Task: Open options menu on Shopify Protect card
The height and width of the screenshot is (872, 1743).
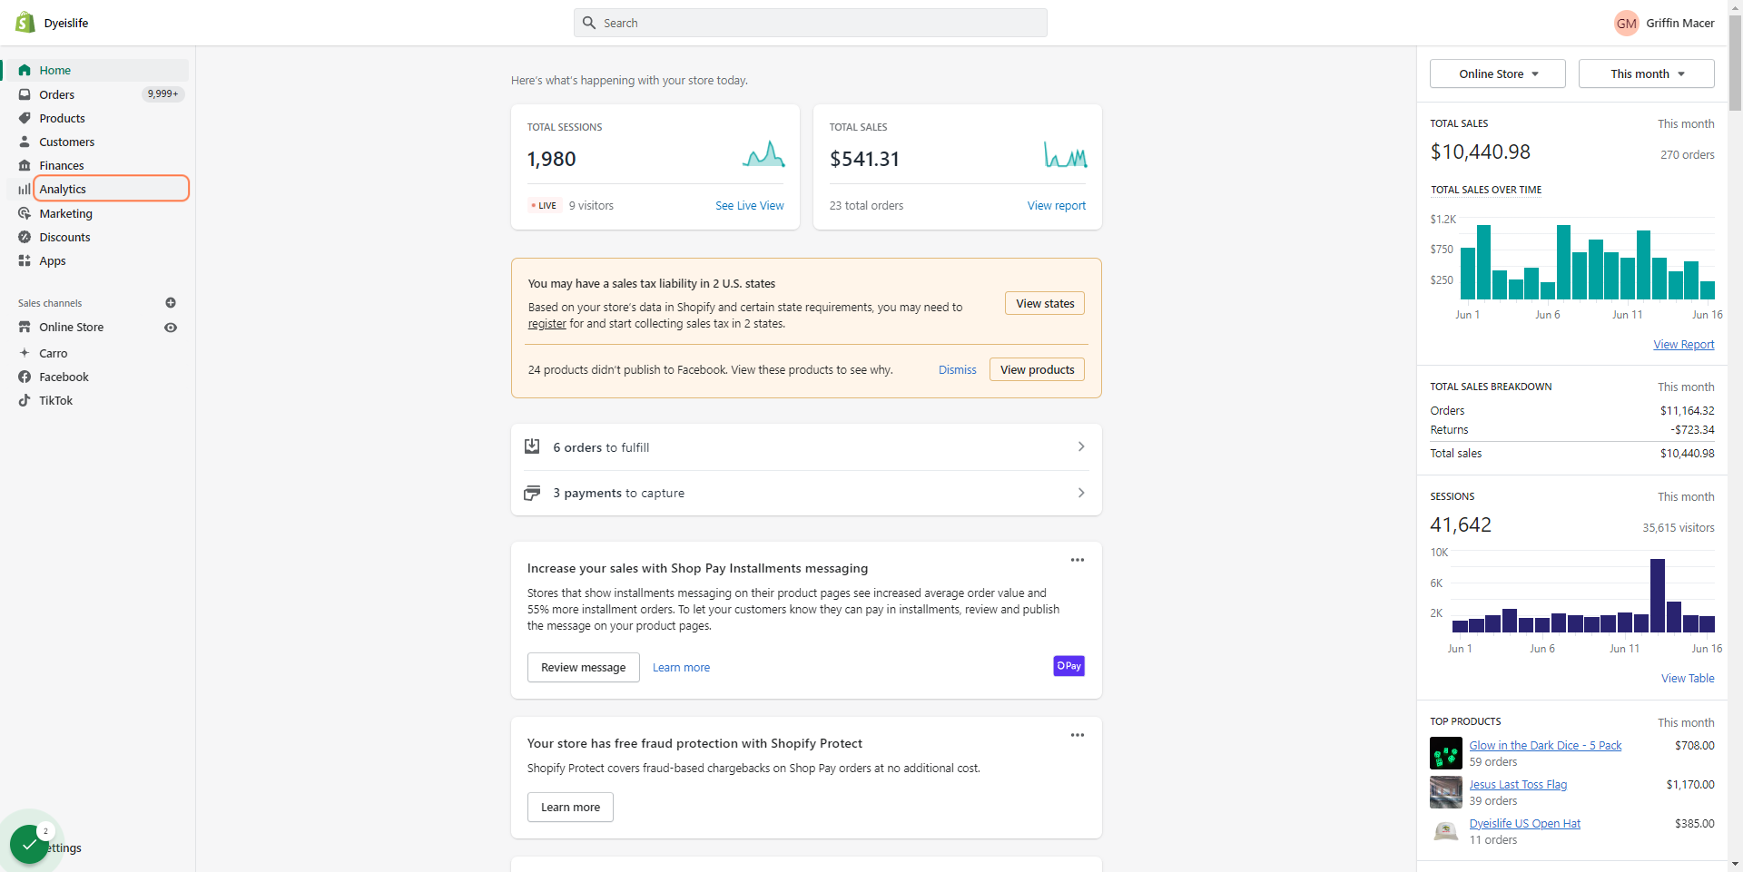Action: [1078, 735]
